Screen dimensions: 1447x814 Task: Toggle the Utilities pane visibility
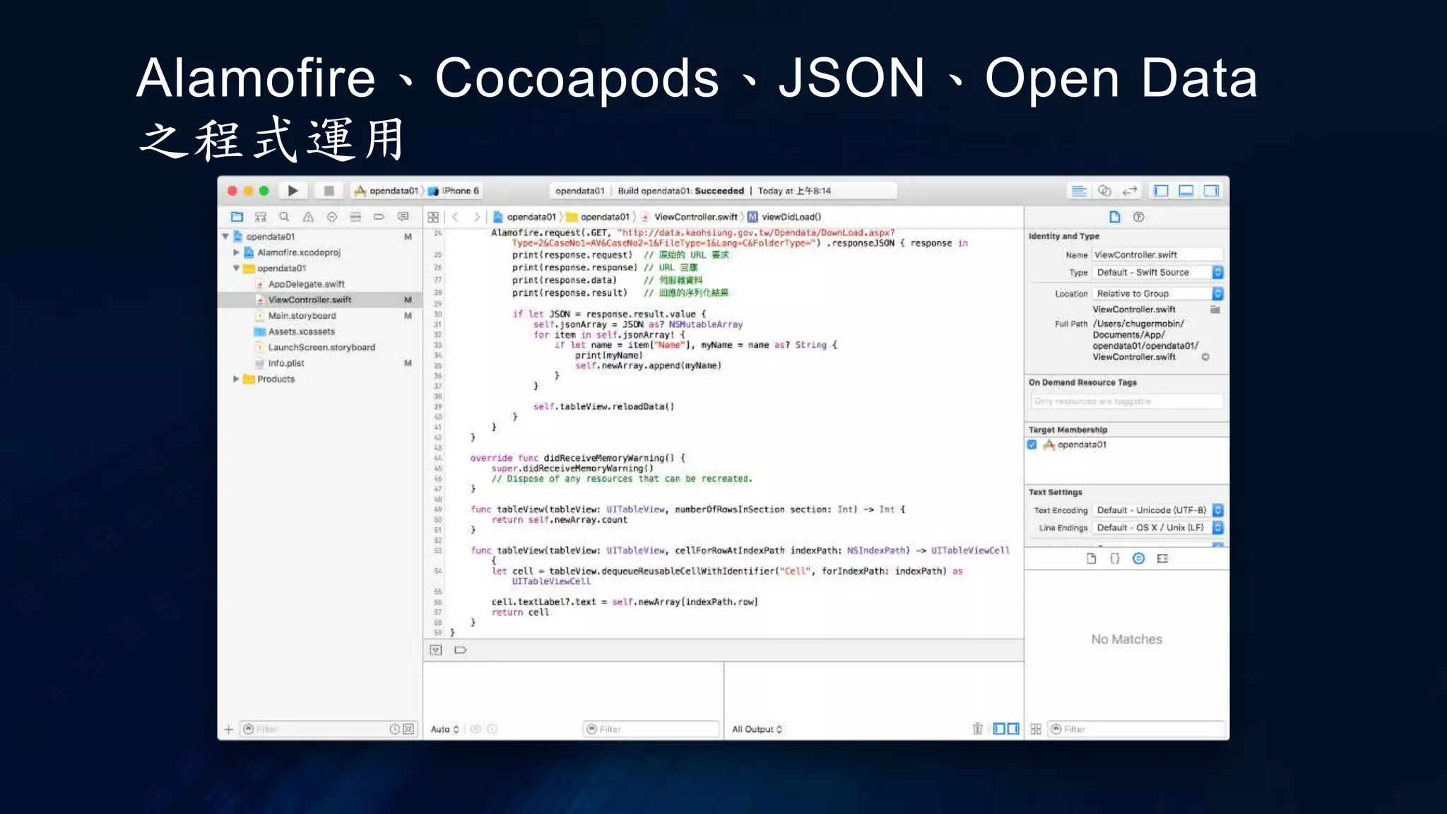[1212, 191]
